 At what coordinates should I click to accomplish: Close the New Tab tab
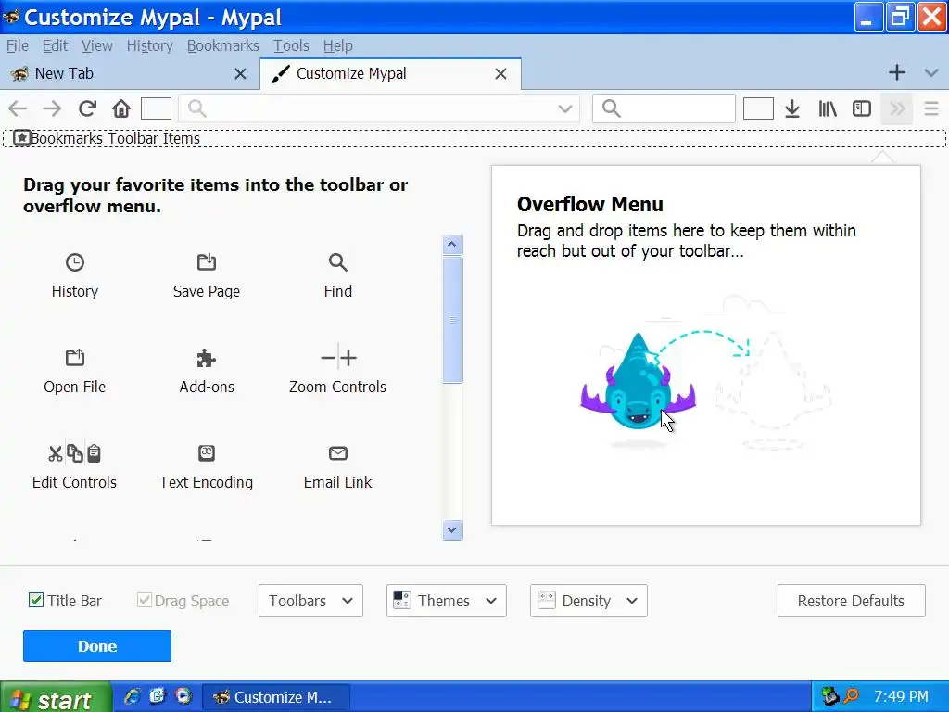pyautogui.click(x=240, y=74)
